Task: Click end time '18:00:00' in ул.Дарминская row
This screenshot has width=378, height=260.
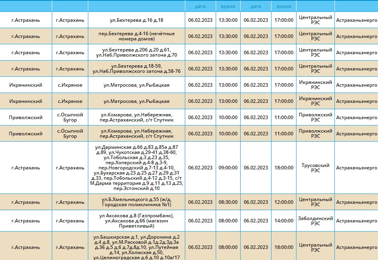Action: 284,168
